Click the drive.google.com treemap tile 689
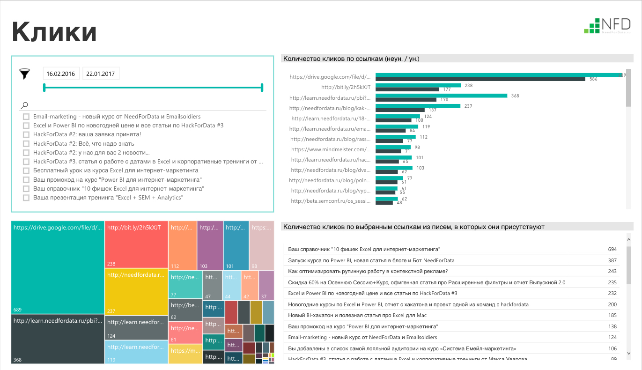This screenshot has height=370, width=642. click(58, 267)
